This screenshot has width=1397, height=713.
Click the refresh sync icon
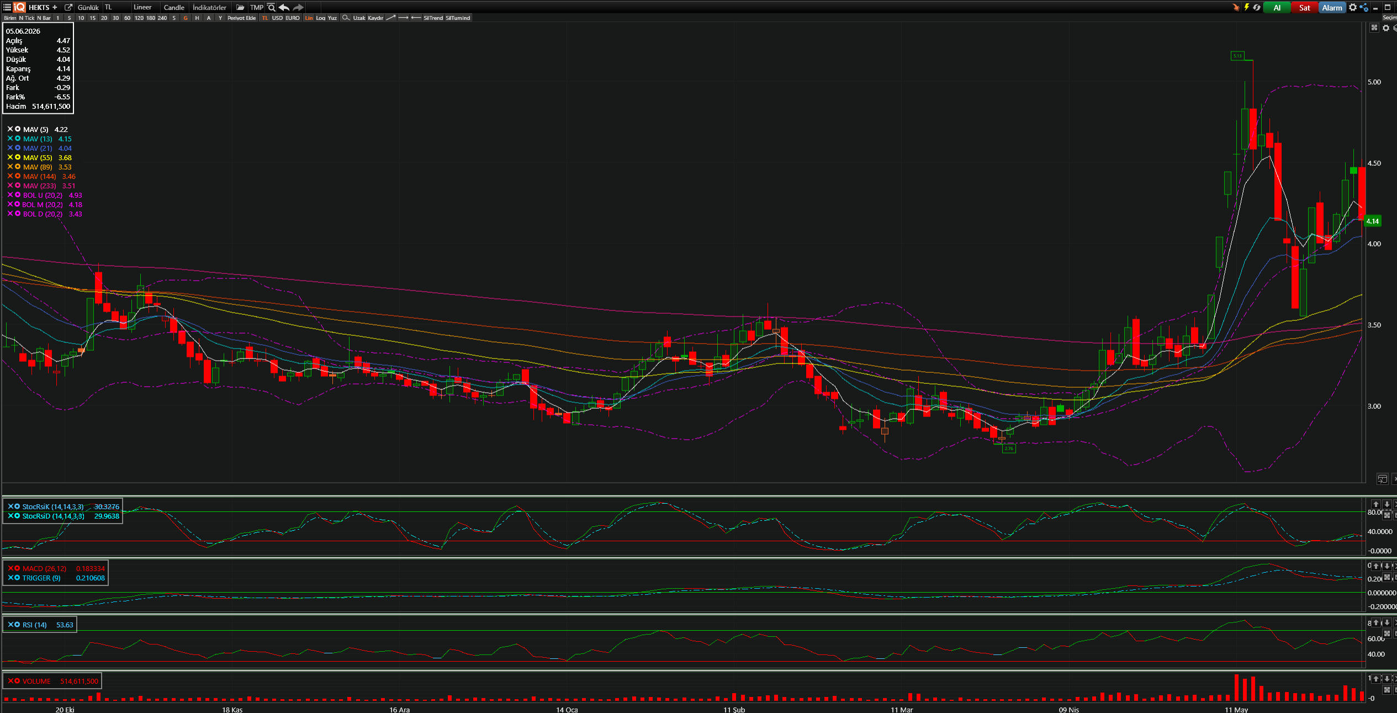coord(1257,7)
